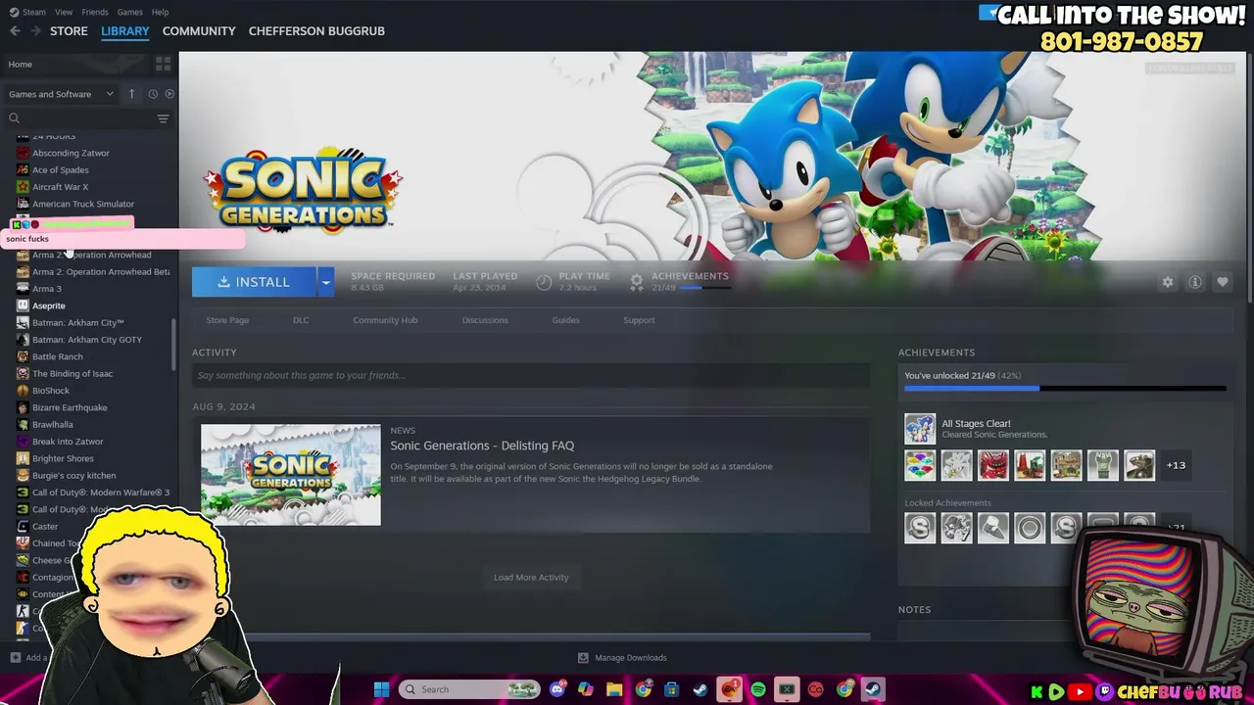1254x705 pixels.
Task: Go back with the navigation arrow
Action: pyautogui.click(x=15, y=31)
